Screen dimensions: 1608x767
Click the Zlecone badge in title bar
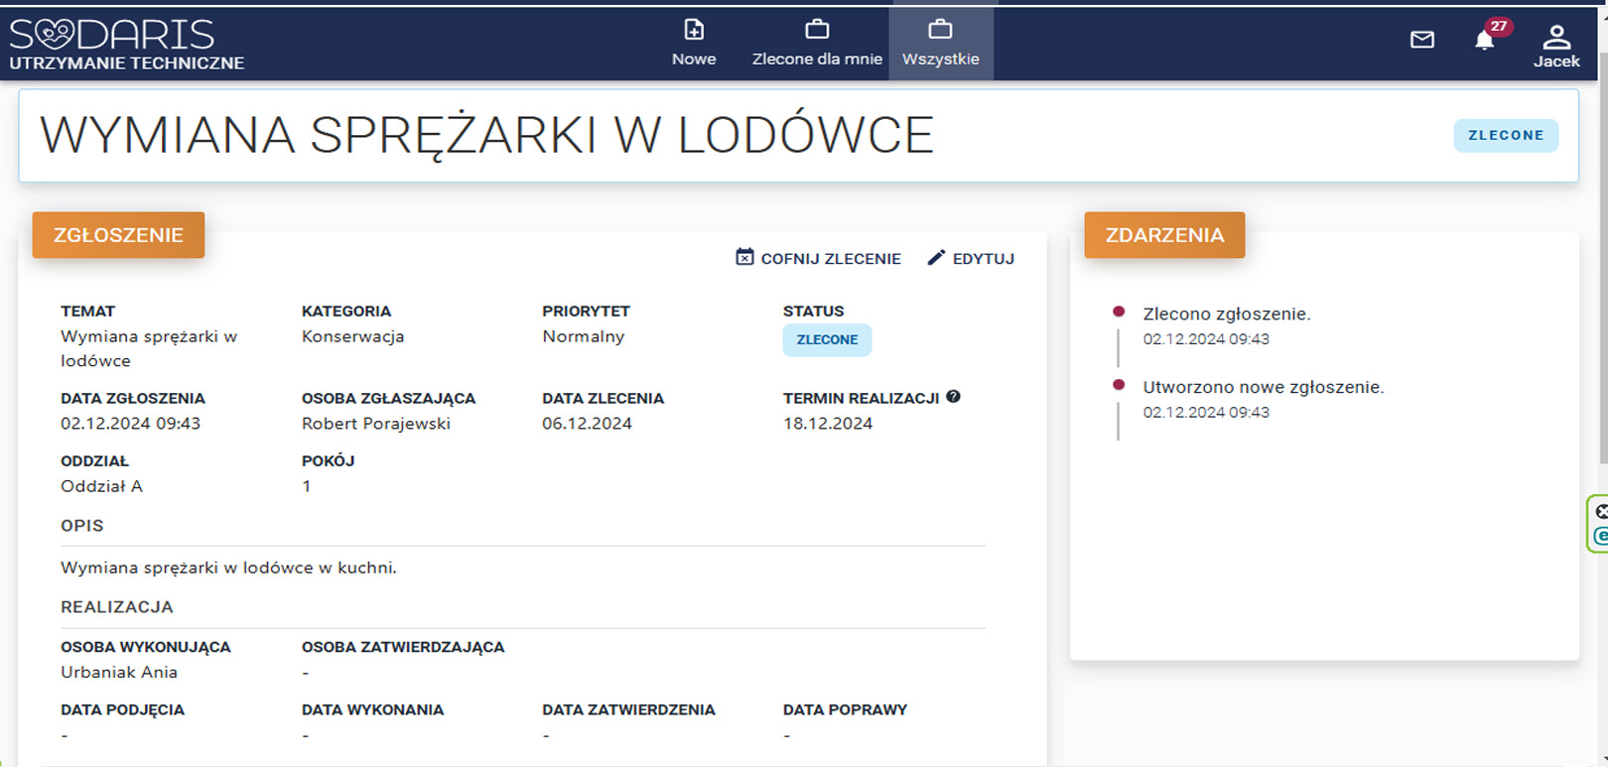point(1505,136)
